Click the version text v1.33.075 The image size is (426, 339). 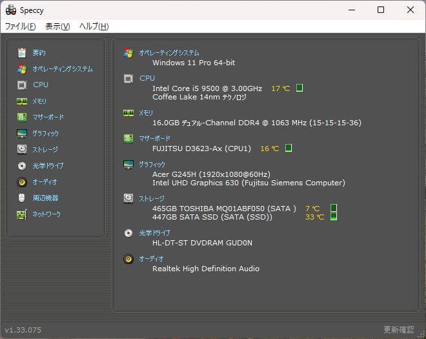pyautogui.click(x=23, y=330)
